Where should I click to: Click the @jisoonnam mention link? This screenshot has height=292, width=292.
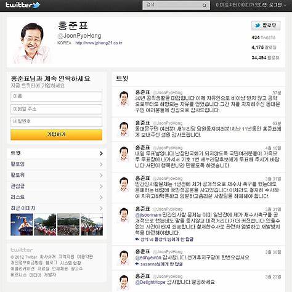[148, 215]
